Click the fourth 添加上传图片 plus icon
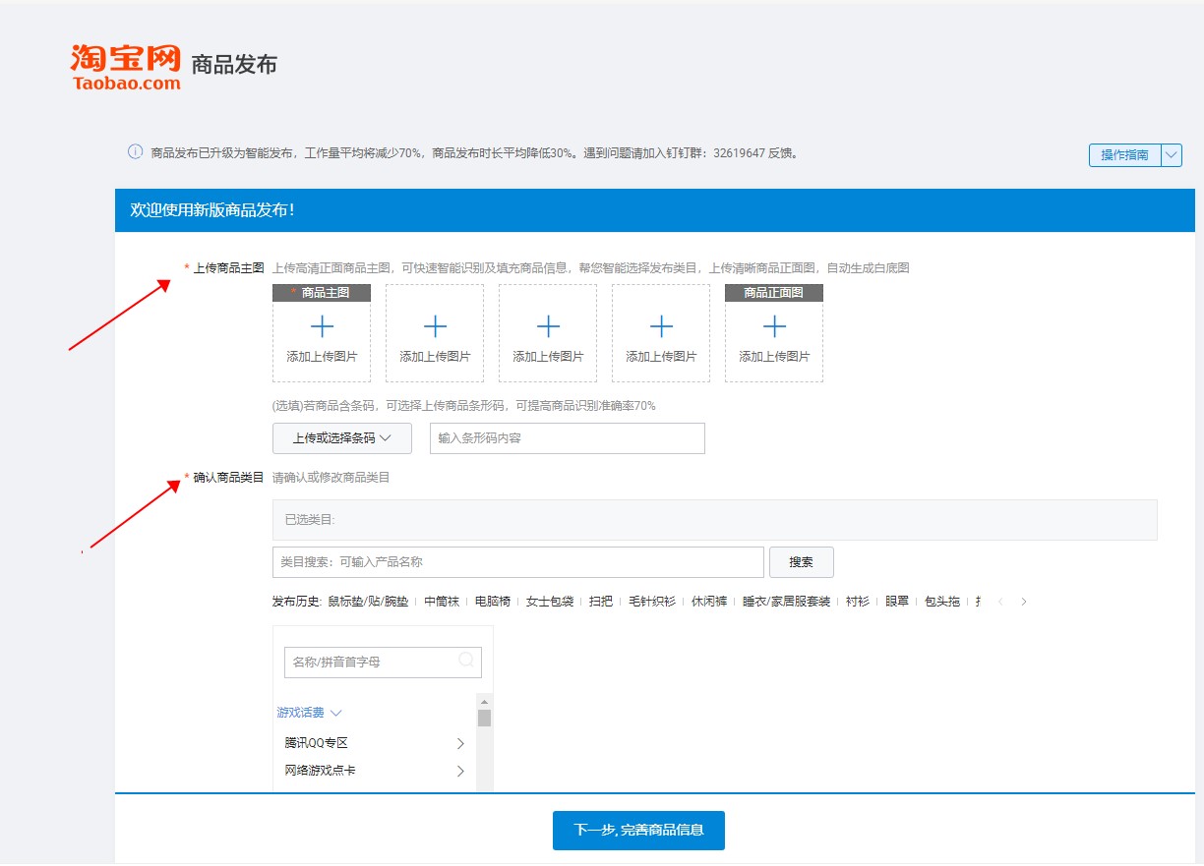The height and width of the screenshot is (866, 1204). [661, 324]
